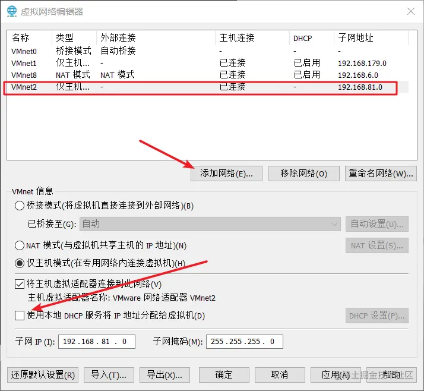Click 已启用 DHCP cell of VMnet1
The image size is (424, 391).
(307, 63)
